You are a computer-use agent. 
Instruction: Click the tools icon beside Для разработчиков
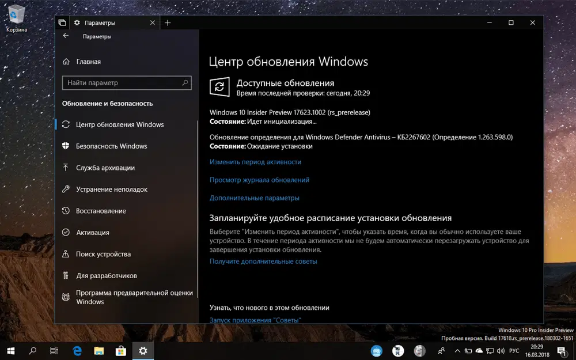pos(66,275)
